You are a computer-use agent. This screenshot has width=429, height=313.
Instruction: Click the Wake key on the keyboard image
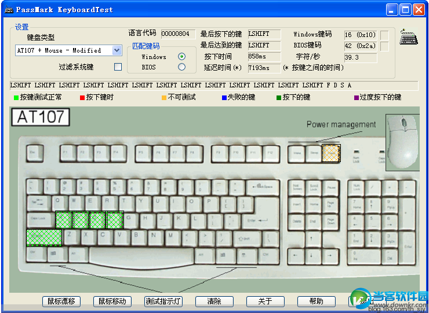pyautogui.click(x=297, y=154)
